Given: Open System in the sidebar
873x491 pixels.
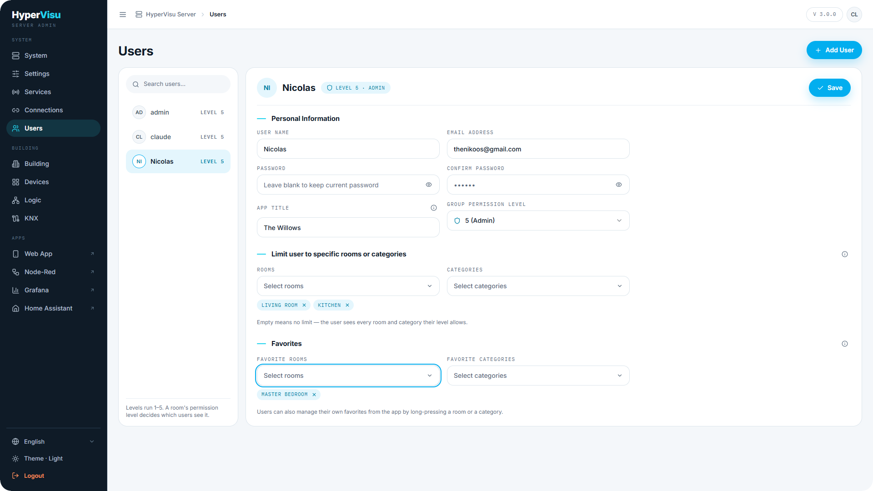Looking at the screenshot, I should tap(54, 55).
